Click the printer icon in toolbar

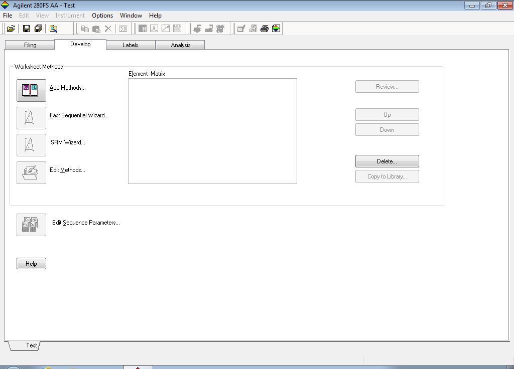[265, 29]
